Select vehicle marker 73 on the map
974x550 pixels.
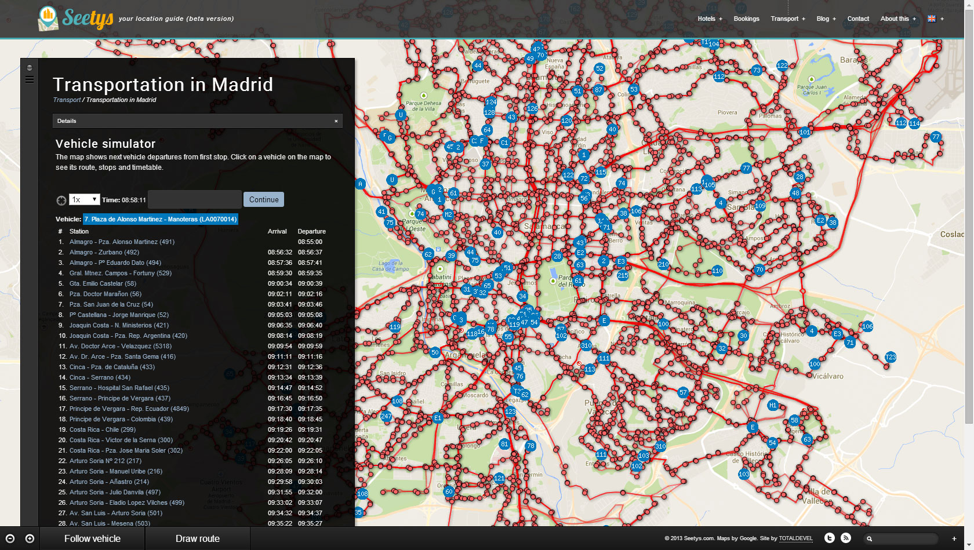757,70
